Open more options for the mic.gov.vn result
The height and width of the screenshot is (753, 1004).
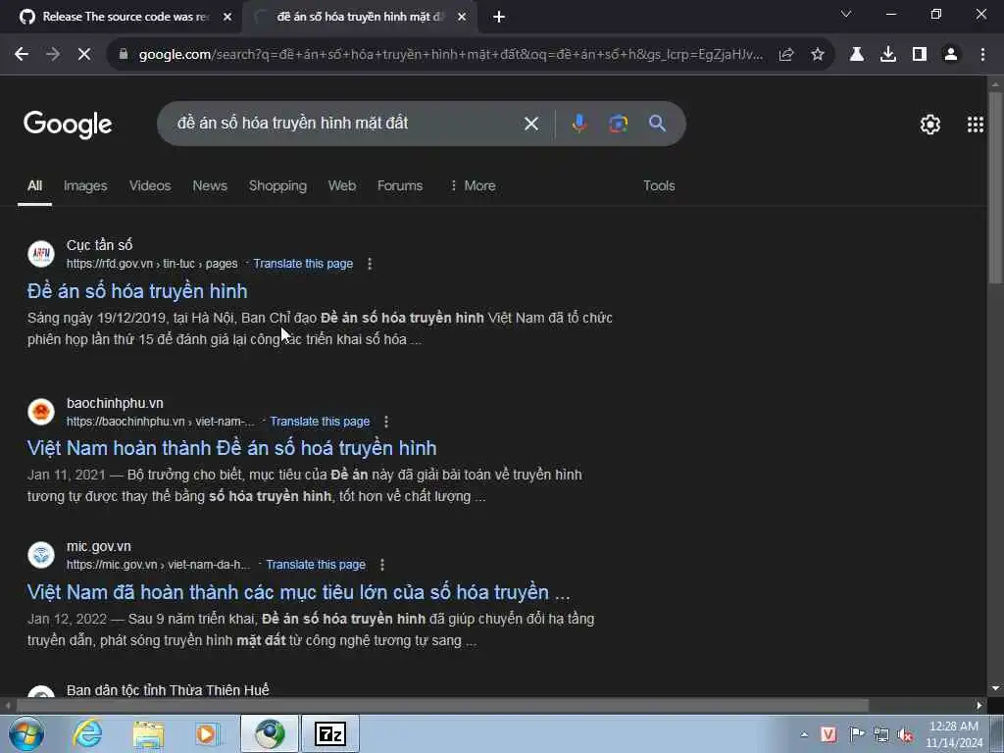pyautogui.click(x=382, y=565)
